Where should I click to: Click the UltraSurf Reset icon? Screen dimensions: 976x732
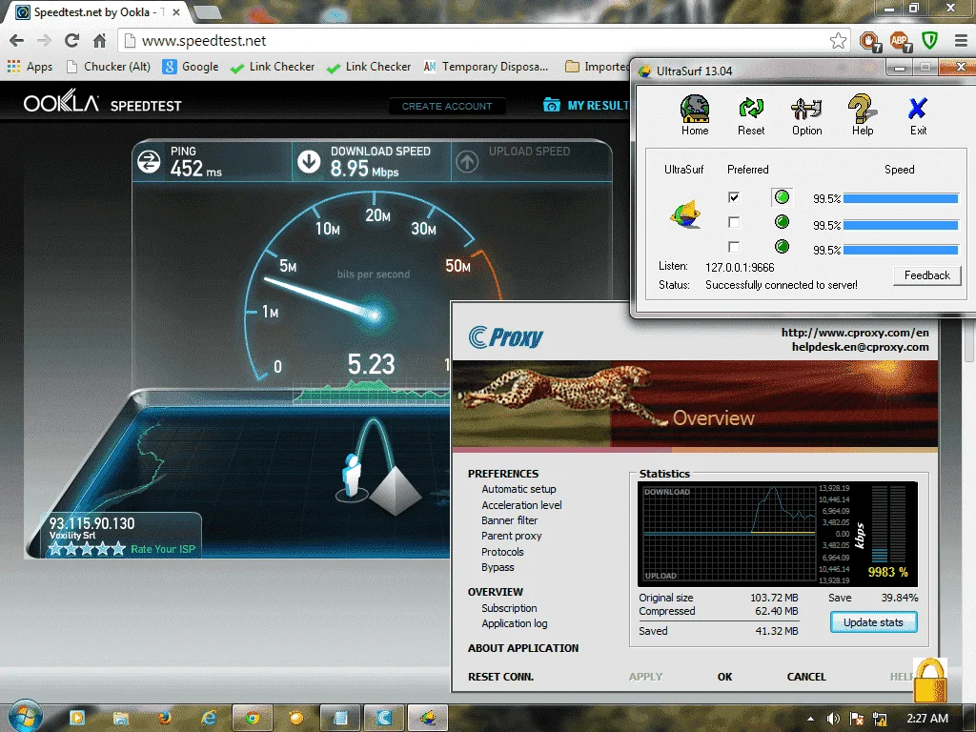[751, 115]
